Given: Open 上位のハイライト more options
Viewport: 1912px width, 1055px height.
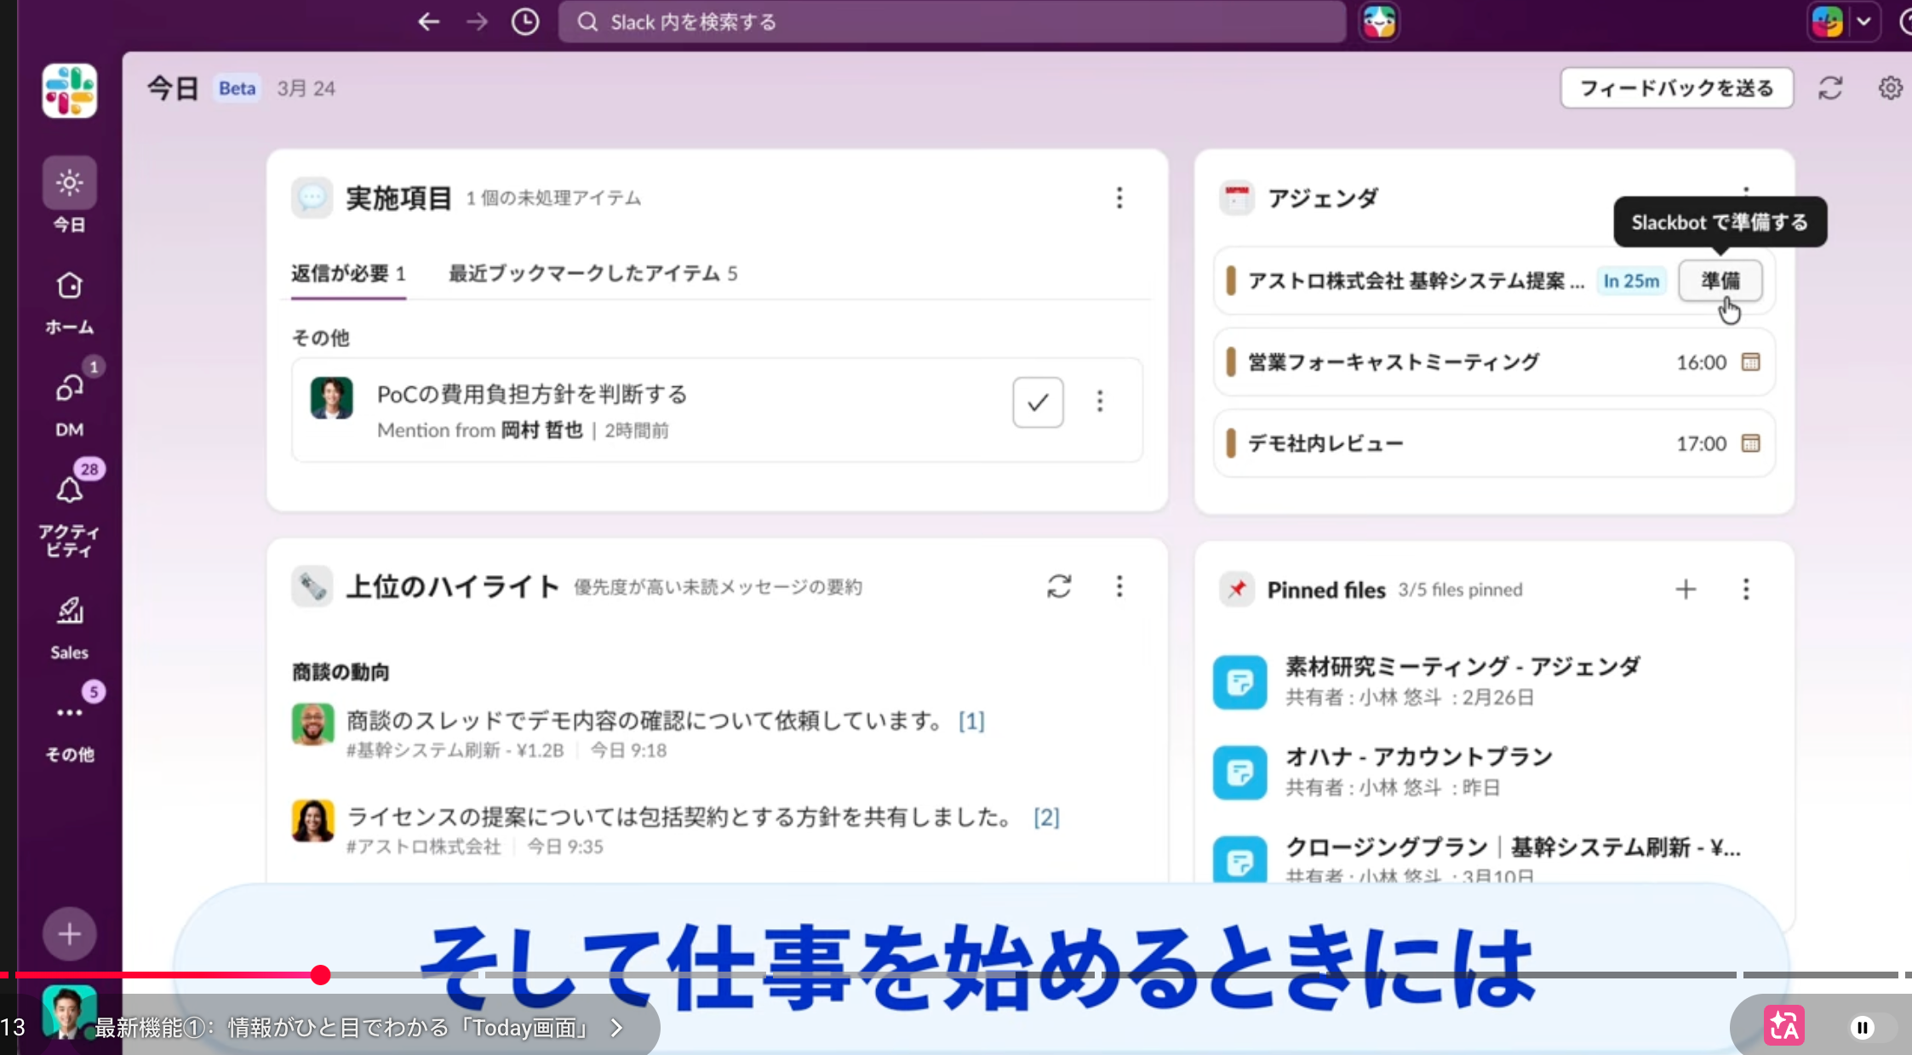Looking at the screenshot, I should pyautogui.click(x=1119, y=586).
